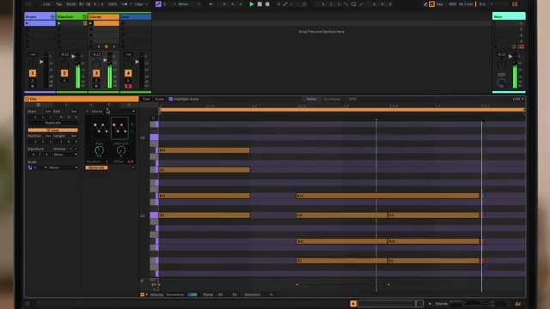Toggle the piano roll headphone preview icon
550x309 pixels.
153,118
